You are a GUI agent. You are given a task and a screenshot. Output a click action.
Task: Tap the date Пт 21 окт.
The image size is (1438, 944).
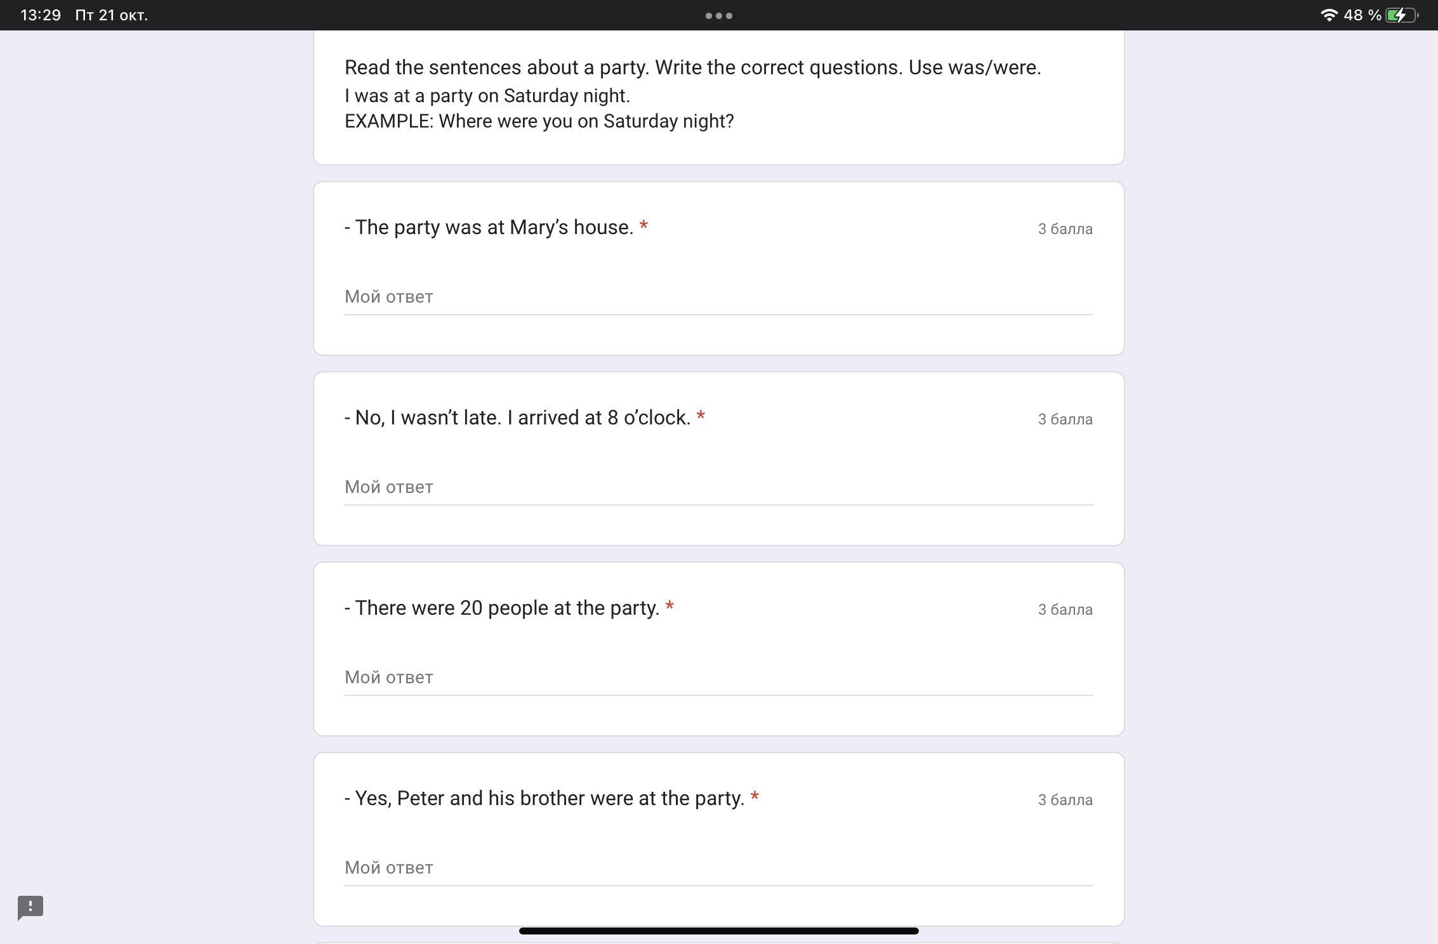pyautogui.click(x=111, y=15)
